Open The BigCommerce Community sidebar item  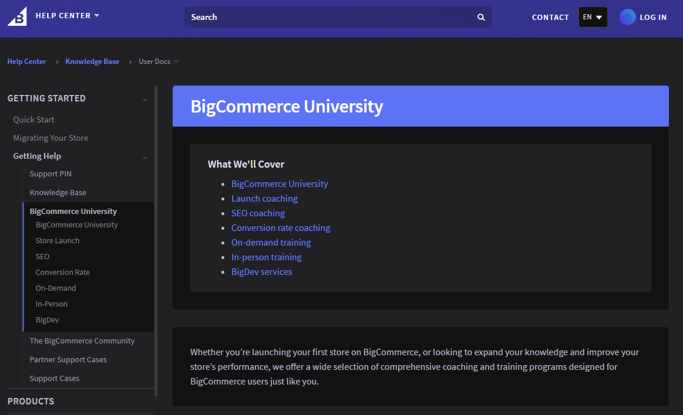[x=82, y=341]
